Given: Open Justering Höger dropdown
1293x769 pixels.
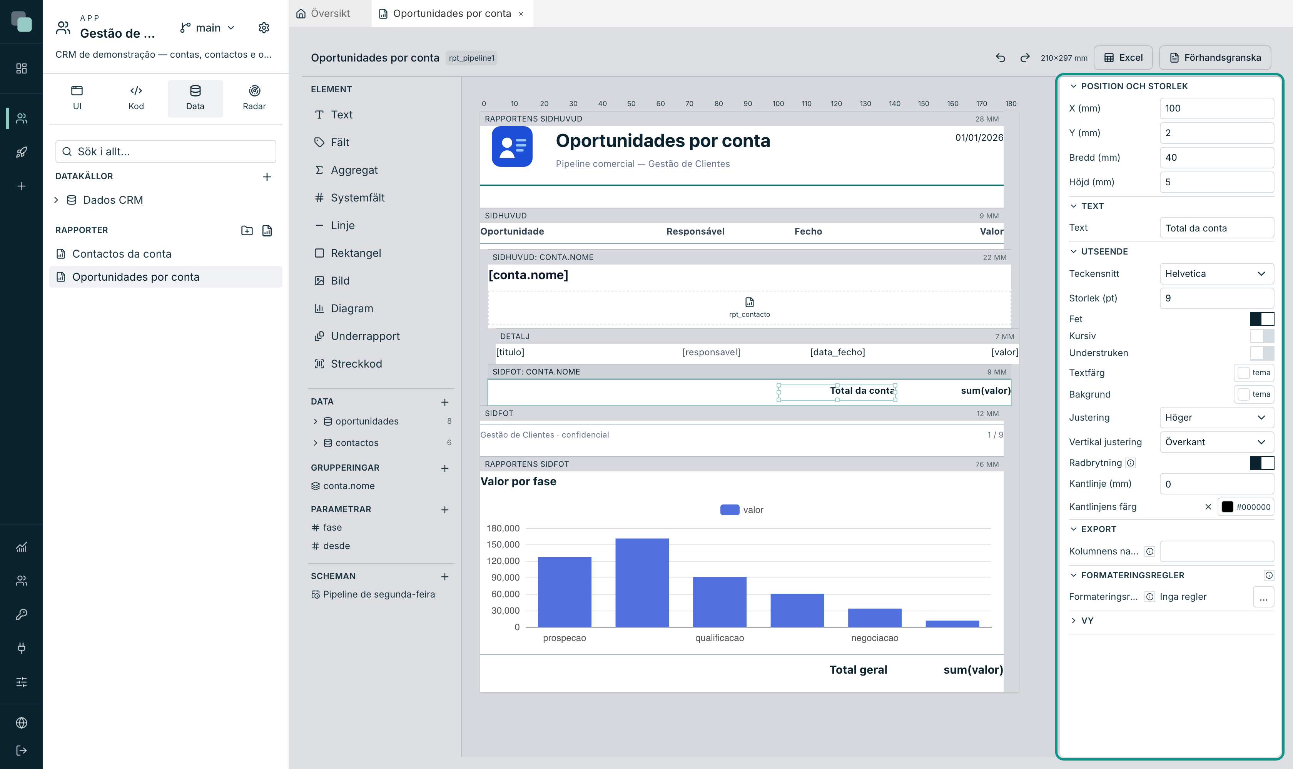Looking at the screenshot, I should [x=1216, y=418].
